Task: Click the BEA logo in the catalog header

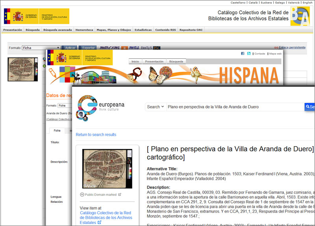Action: pyautogui.click(x=300, y=16)
